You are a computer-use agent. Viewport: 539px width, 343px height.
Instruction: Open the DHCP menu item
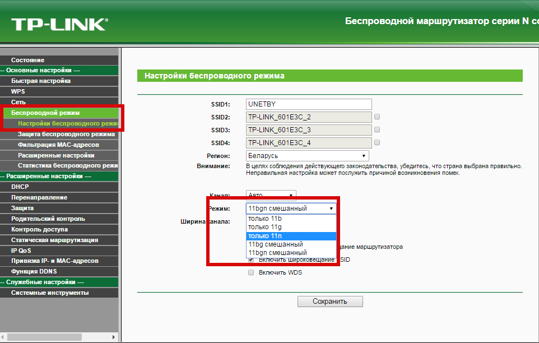59,187
